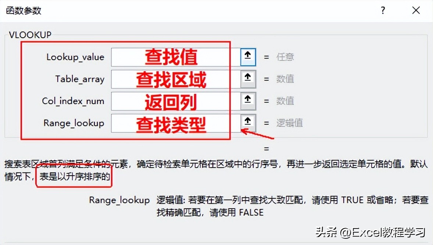Click the 头条 @Excel教程学习 watermark
This screenshot has width=433, height=245.
370,232
